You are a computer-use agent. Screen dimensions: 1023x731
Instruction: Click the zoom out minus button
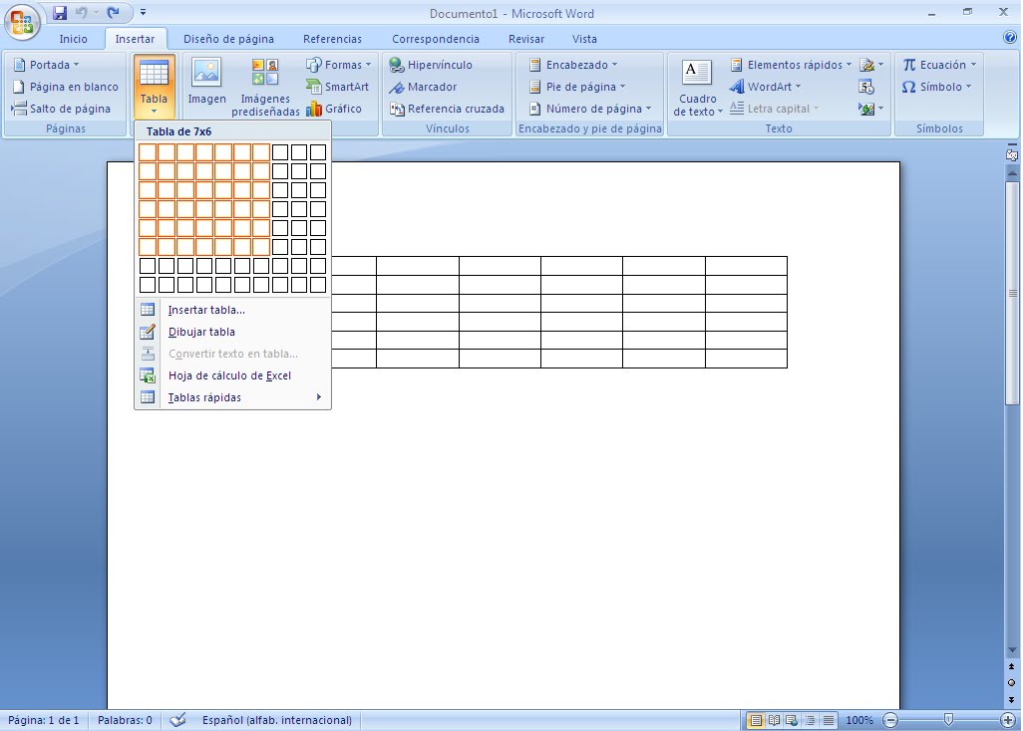click(890, 721)
